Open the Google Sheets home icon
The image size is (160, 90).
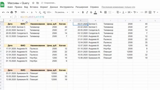[x=2, y=5]
